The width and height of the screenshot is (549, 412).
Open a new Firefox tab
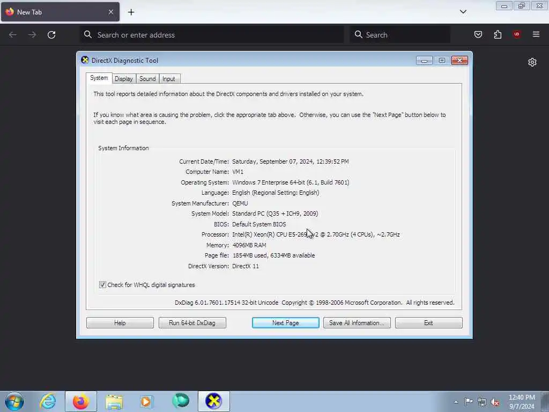pyautogui.click(x=131, y=12)
